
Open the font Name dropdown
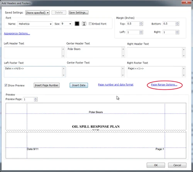pos(35,24)
